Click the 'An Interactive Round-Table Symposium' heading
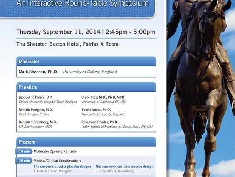 (82, 3)
